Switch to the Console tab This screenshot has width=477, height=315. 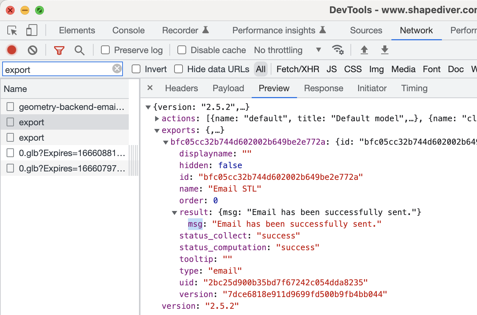pyautogui.click(x=128, y=30)
